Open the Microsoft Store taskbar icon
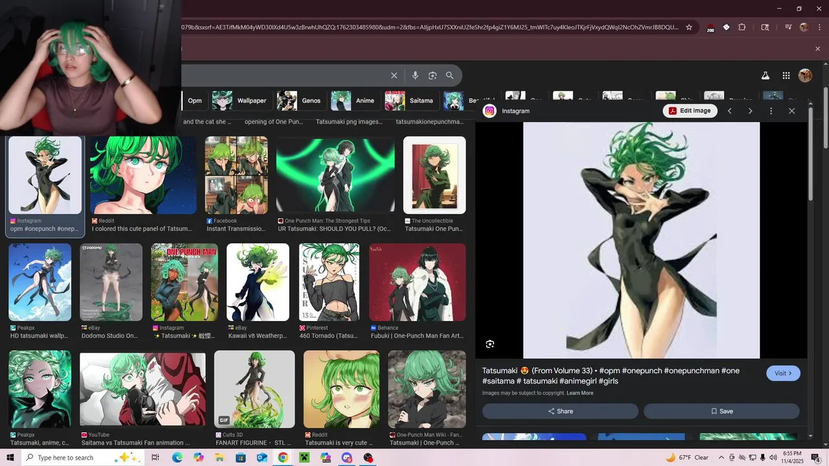The width and height of the screenshot is (829, 466). click(240, 458)
